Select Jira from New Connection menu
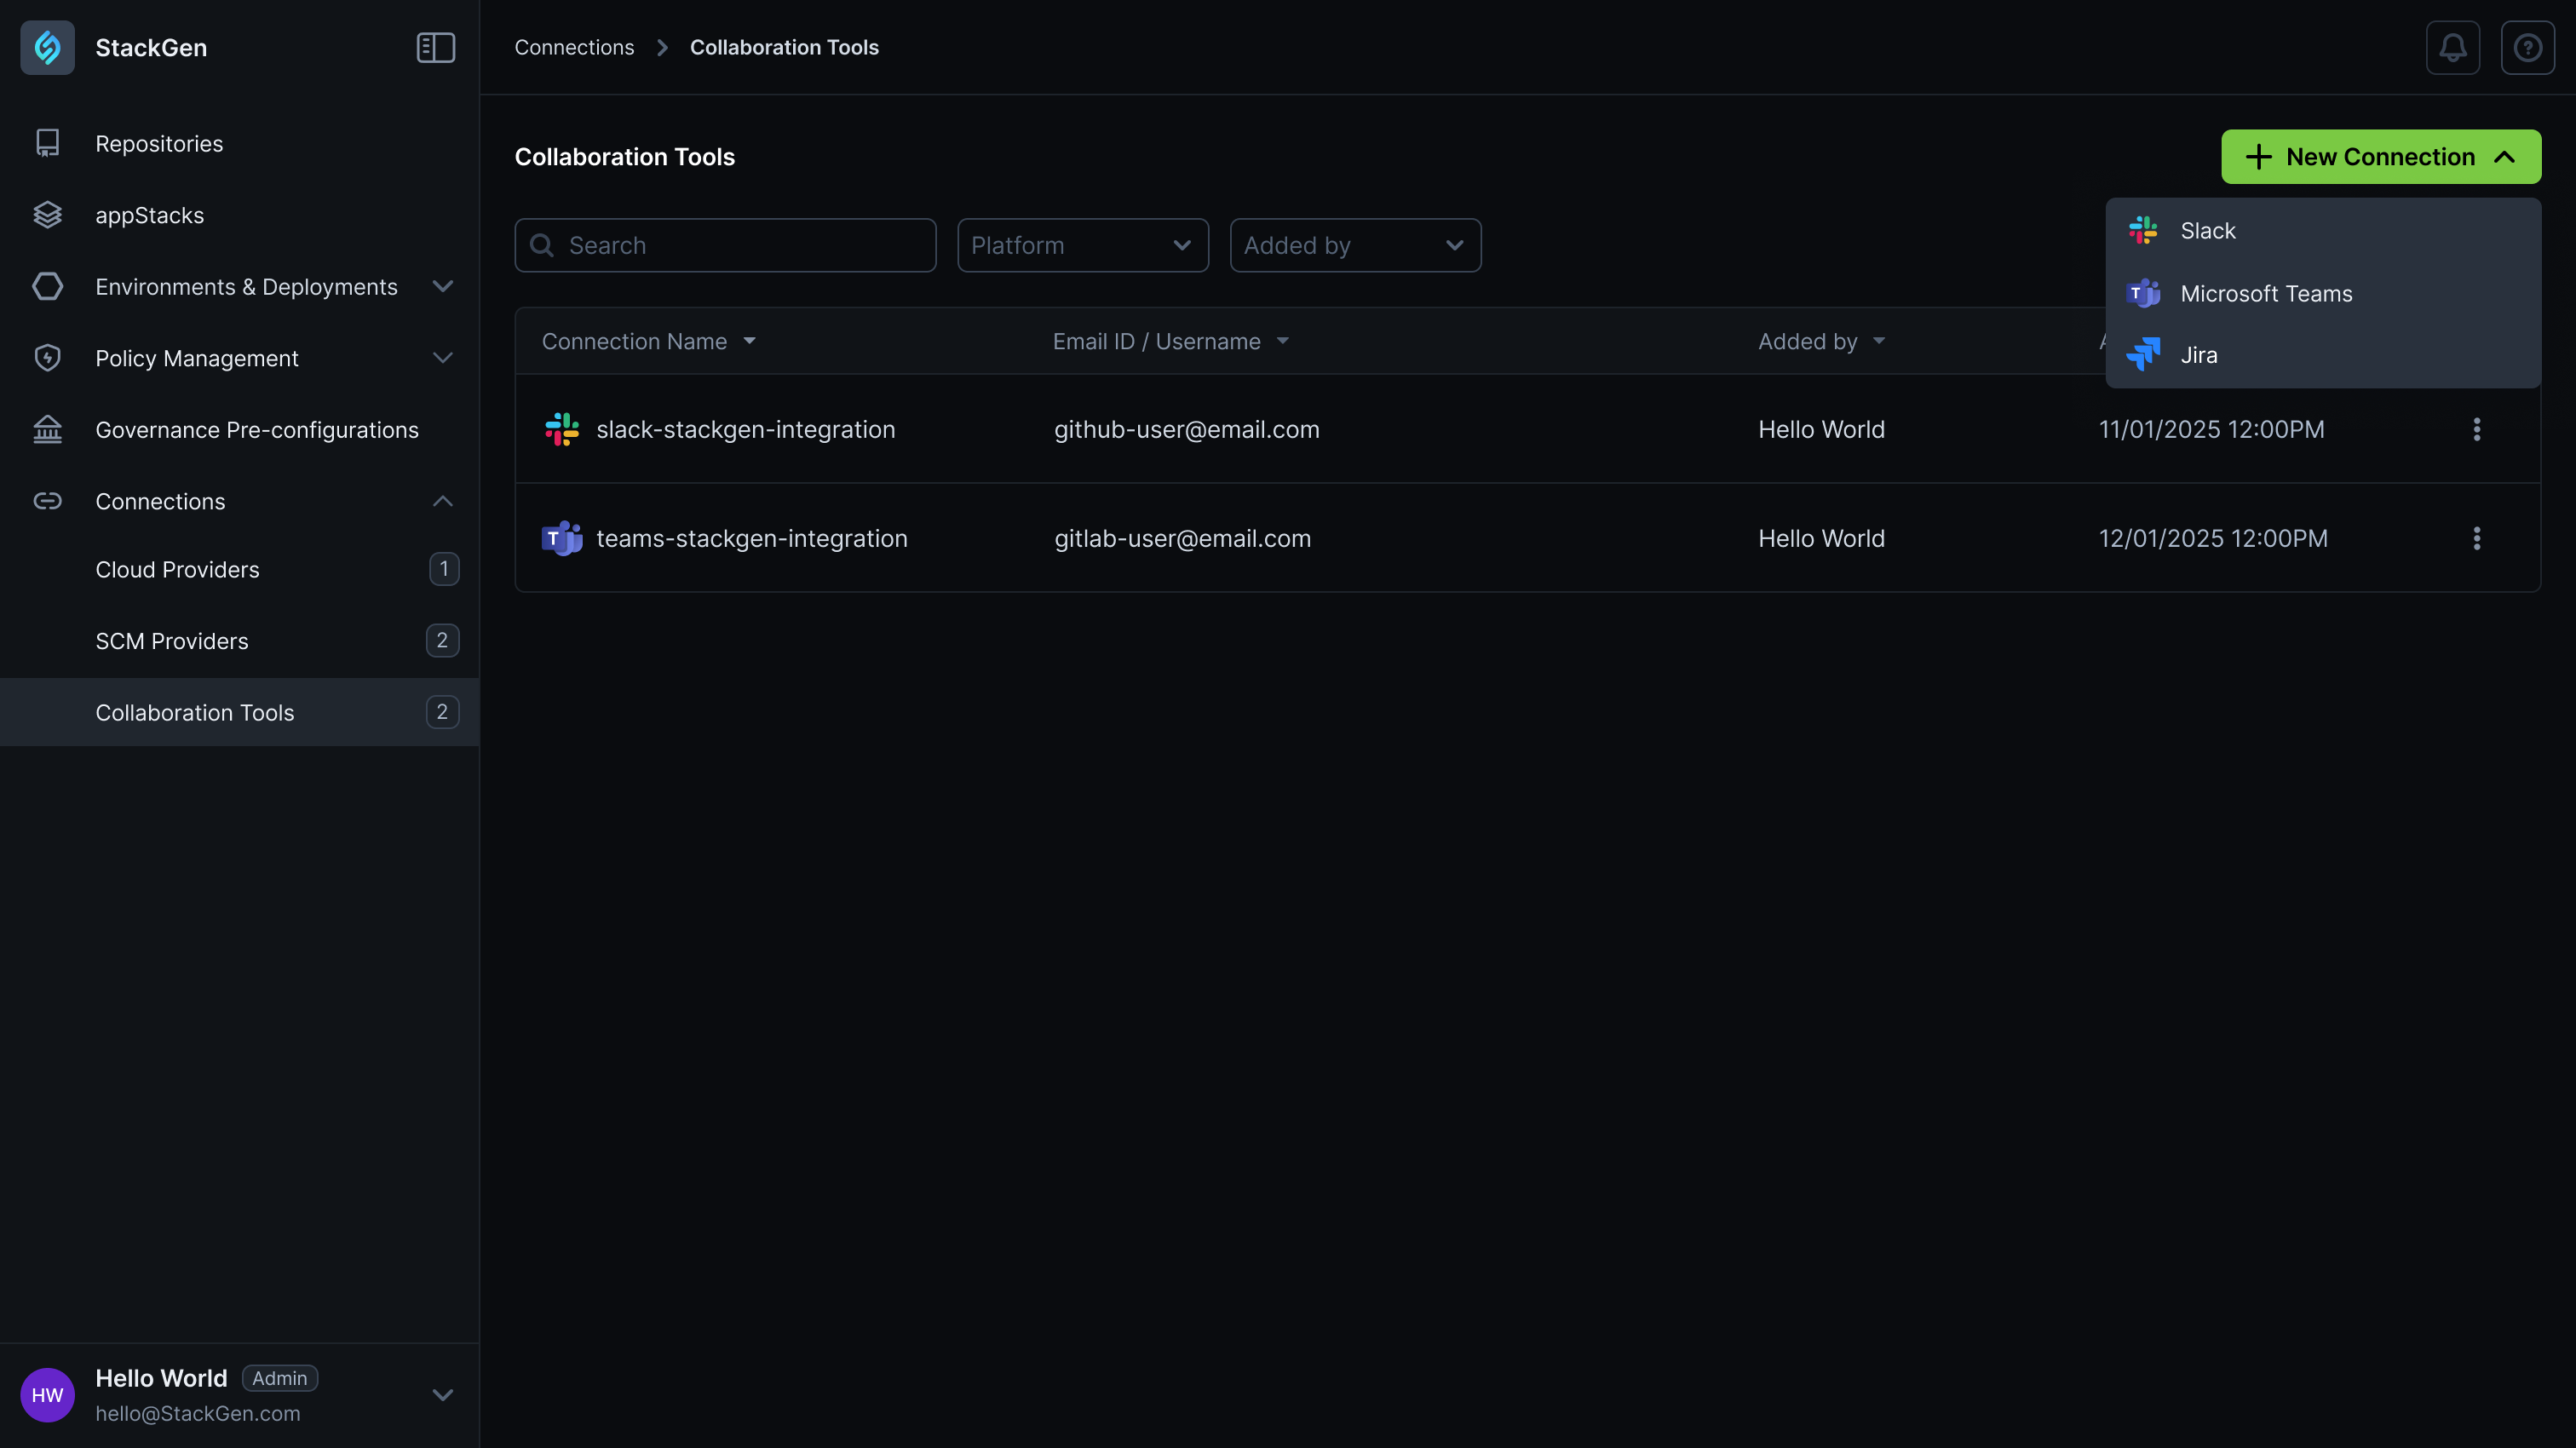 2323,355
